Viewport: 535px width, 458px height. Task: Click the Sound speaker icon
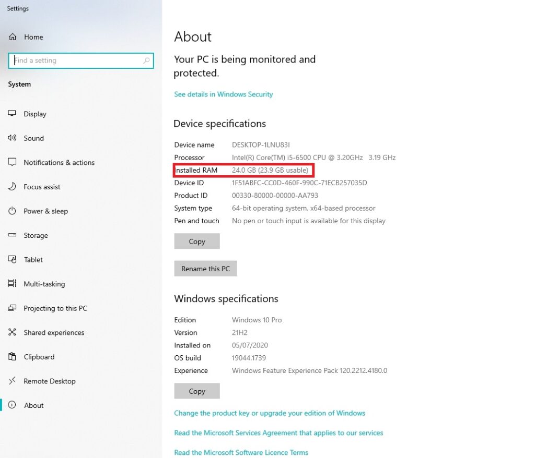coord(12,138)
